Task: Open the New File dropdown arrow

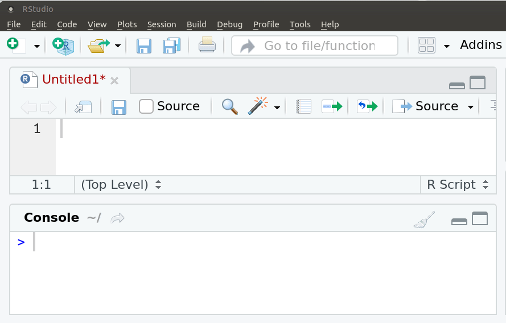Action: [x=37, y=47]
